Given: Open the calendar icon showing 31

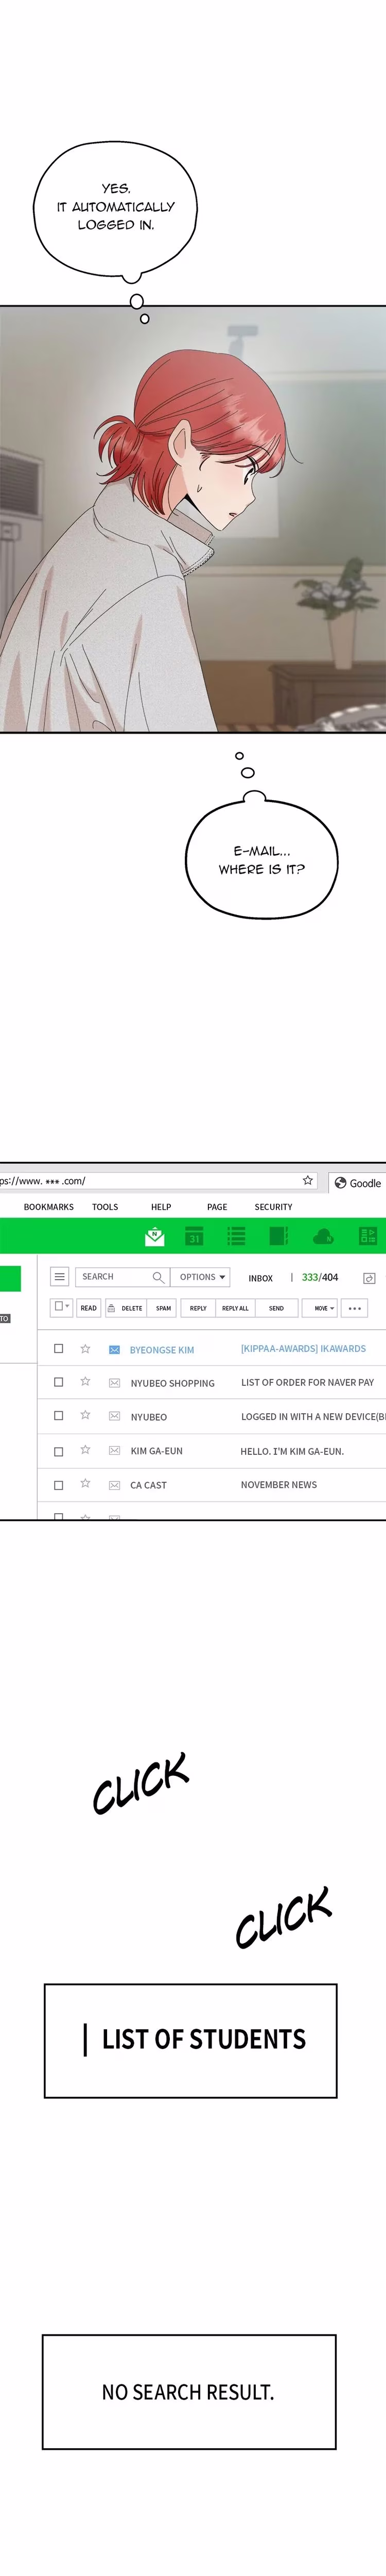Looking at the screenshot, I should pyautogui.click(x=194, y=1236).
